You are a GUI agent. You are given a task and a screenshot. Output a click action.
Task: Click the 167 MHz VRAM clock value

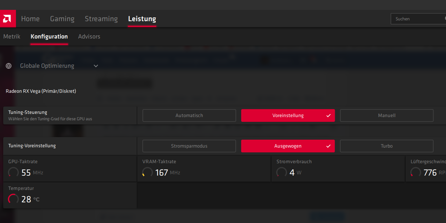pyautogui.click(x=168, y=173)
